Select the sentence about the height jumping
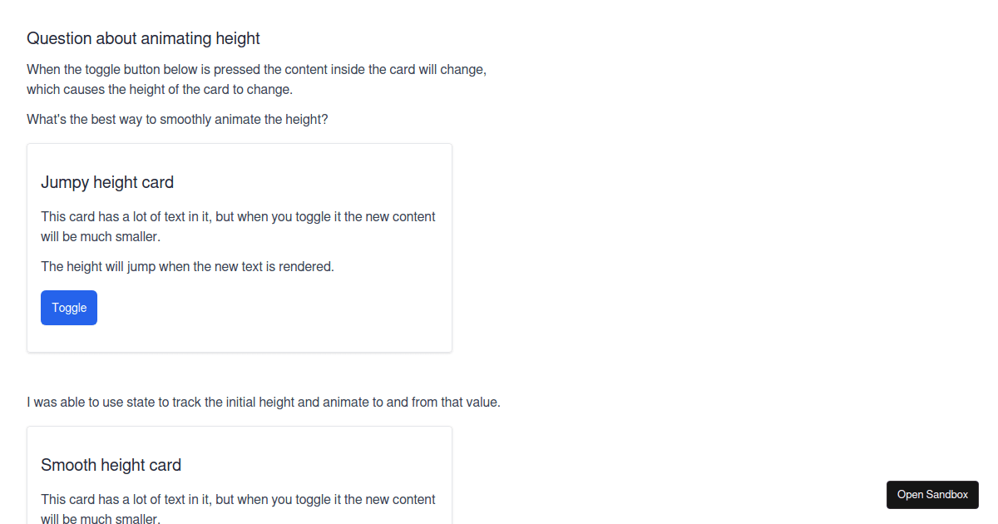 187,266
